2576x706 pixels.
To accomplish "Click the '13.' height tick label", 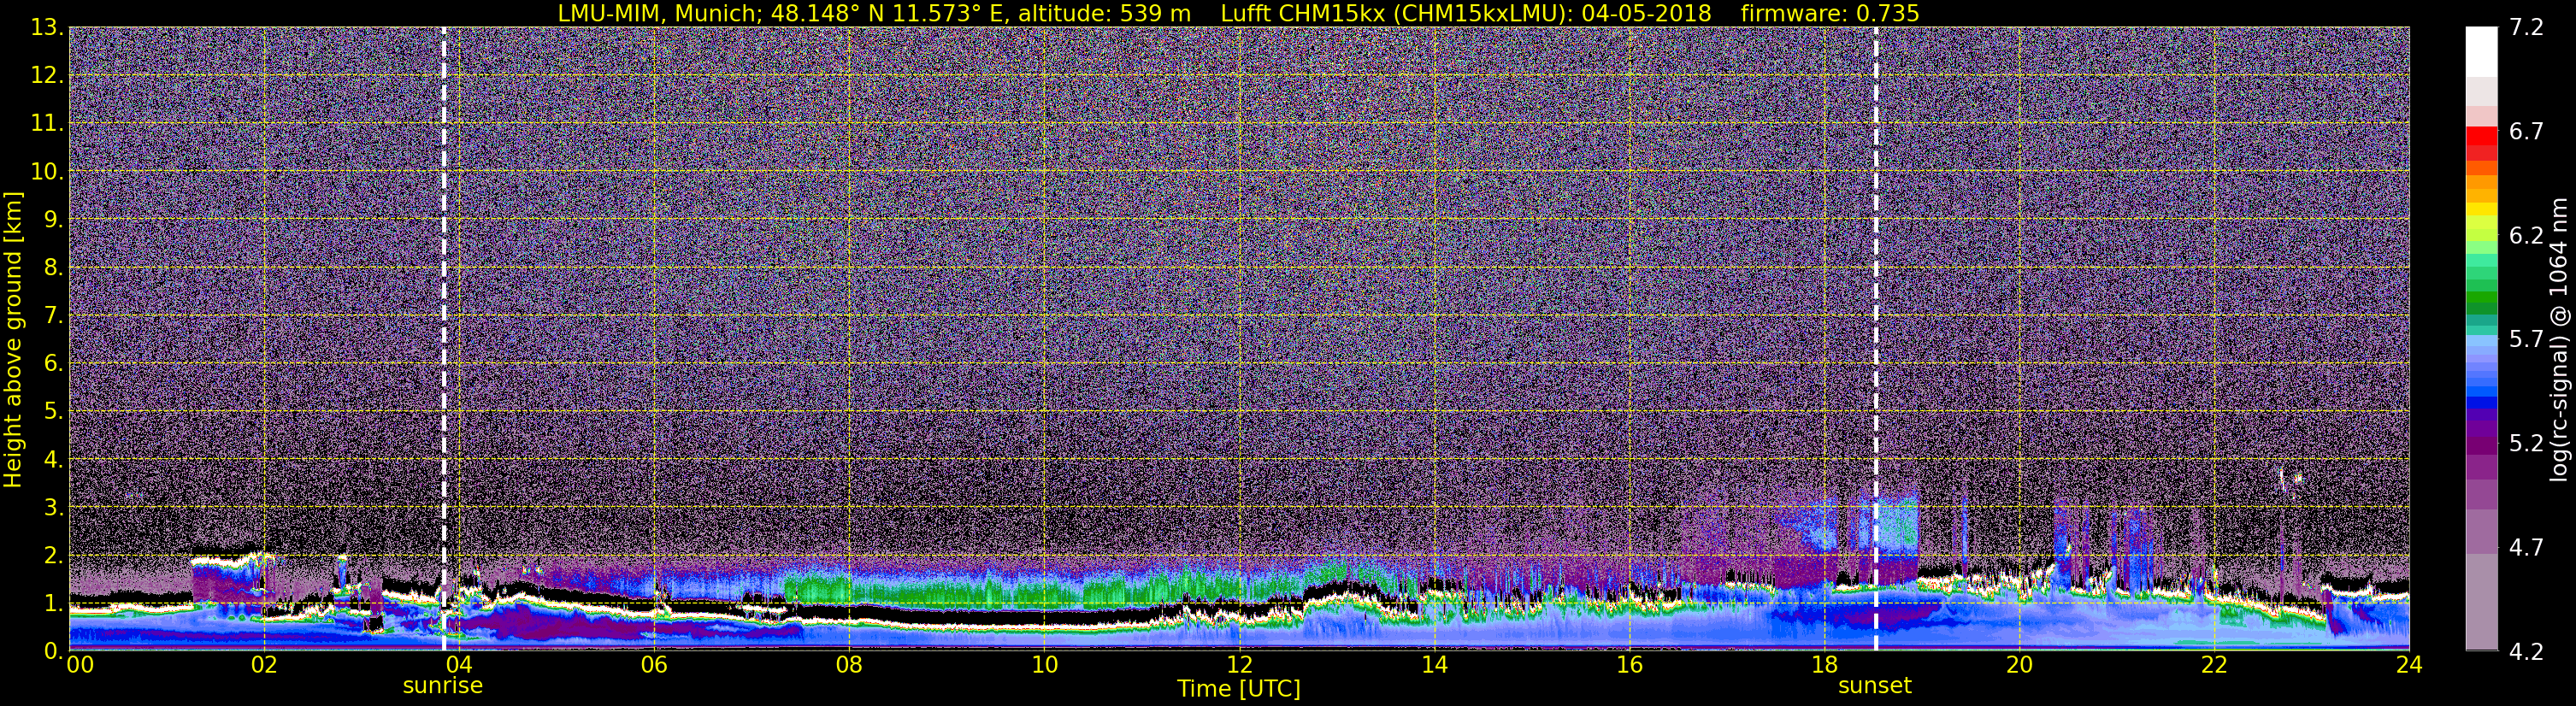I will click(x=47, y=27).
